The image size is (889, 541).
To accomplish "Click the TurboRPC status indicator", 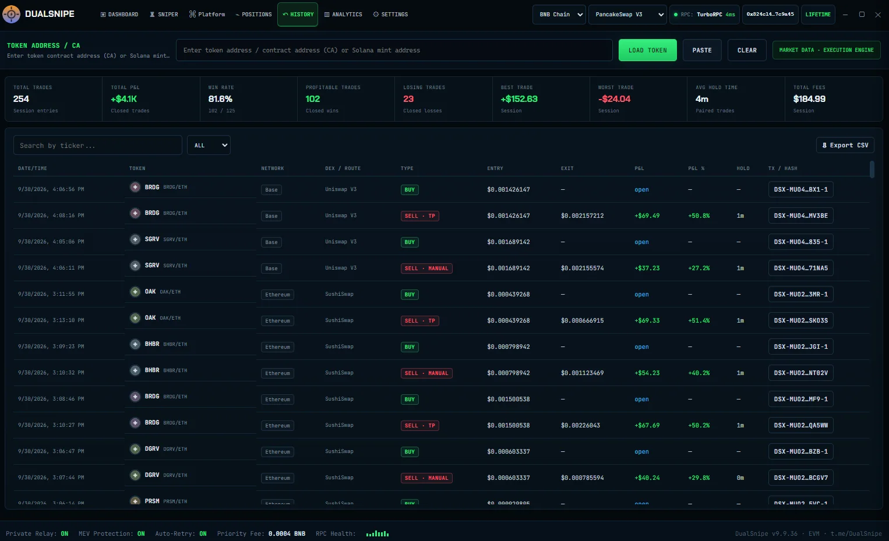I will (x=704, y=15).
